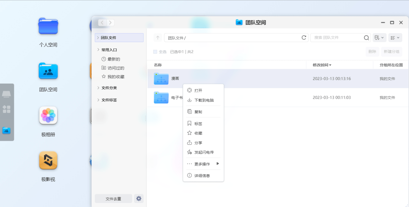
Task: Click the 电子书 folder icon
Action: pyautogui.click(x=161, y=97)
